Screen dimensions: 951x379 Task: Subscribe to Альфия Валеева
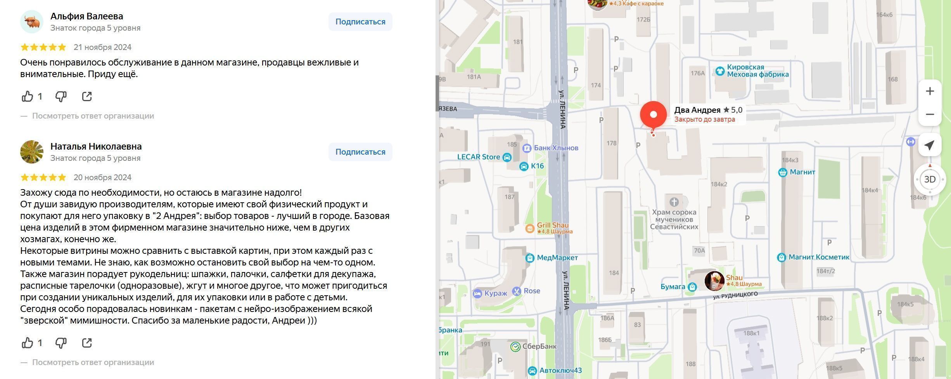click(360, 22)
